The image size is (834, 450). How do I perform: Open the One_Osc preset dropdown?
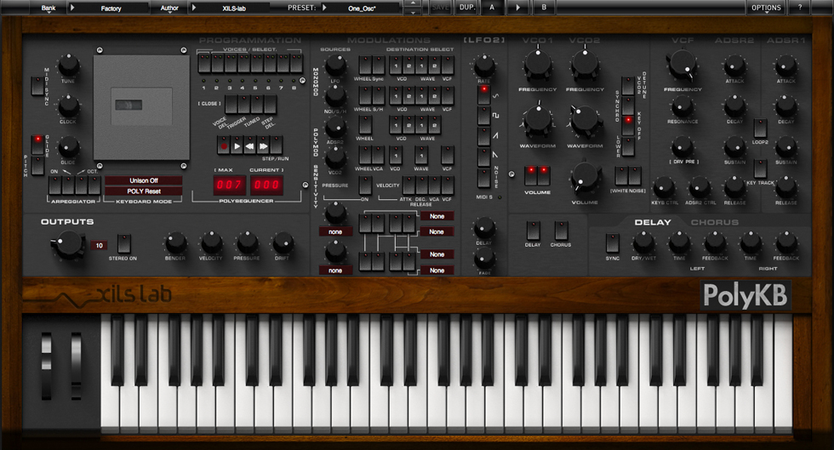361,8
